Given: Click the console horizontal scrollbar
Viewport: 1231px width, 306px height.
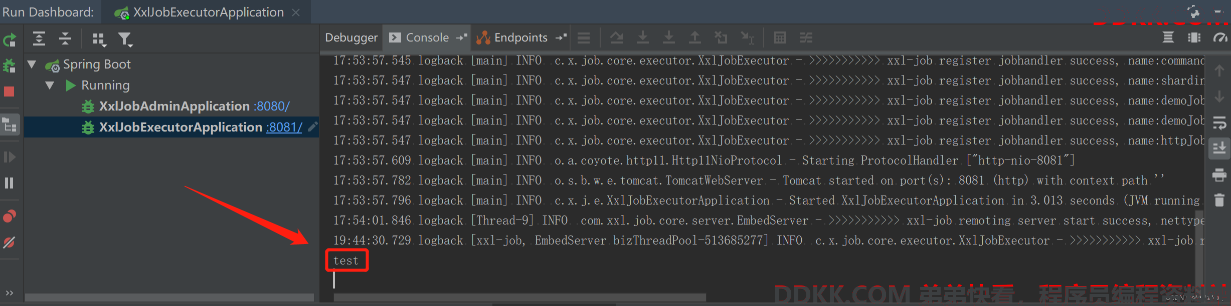Looking at the screenshot, I should 519,297.
